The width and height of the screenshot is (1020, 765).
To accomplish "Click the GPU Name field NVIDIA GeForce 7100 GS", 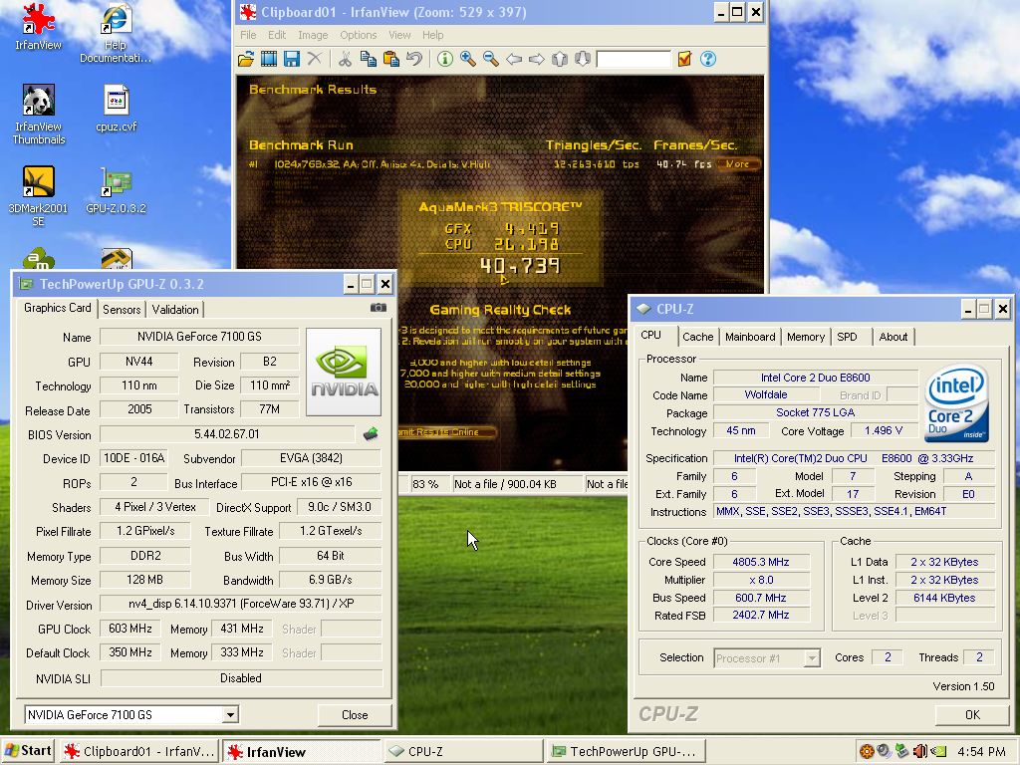I will click(199, 337).
